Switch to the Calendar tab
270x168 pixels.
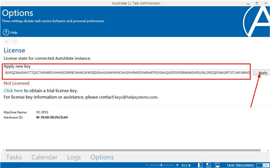(45, 157)
